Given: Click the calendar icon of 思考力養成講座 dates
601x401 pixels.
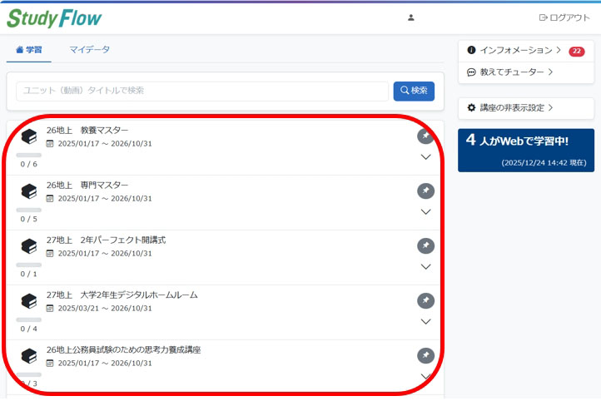Looking at the screenshot, I should point(50,363).
